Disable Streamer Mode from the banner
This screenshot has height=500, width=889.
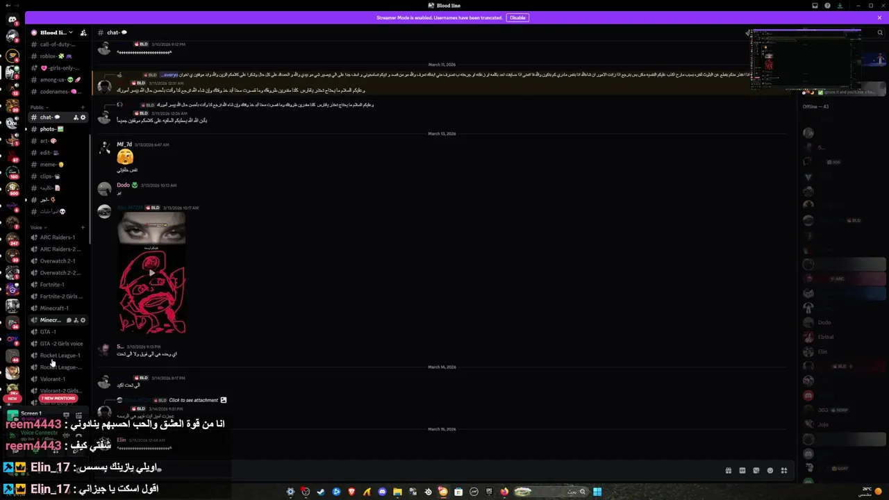(517, 17)
